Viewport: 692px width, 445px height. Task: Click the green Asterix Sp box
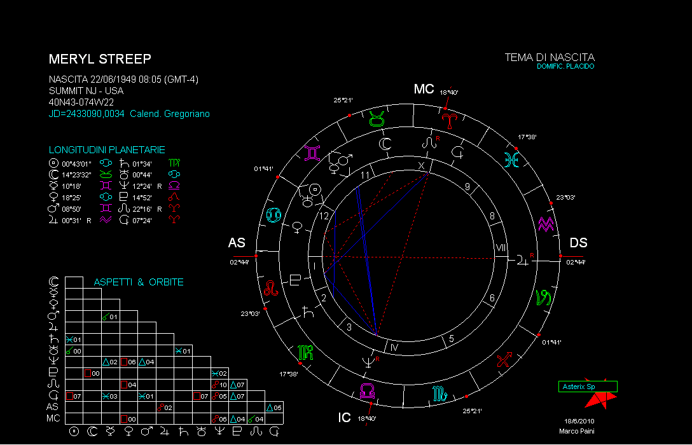coord(588,387)
